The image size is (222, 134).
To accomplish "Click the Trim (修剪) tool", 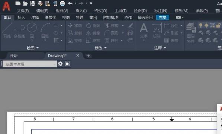I will pos(112,25).
